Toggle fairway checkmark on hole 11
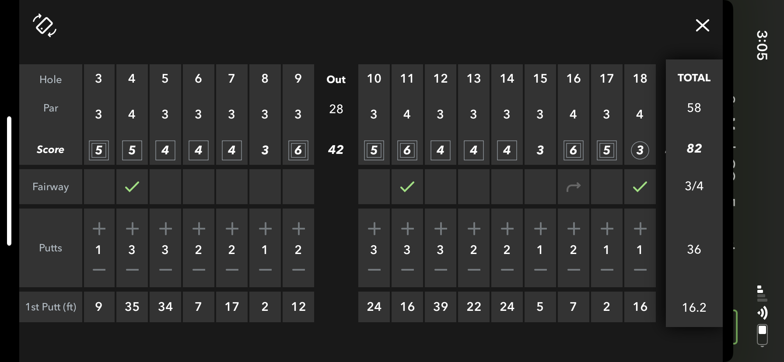This screenshot has width=784, height=362. 407,187
